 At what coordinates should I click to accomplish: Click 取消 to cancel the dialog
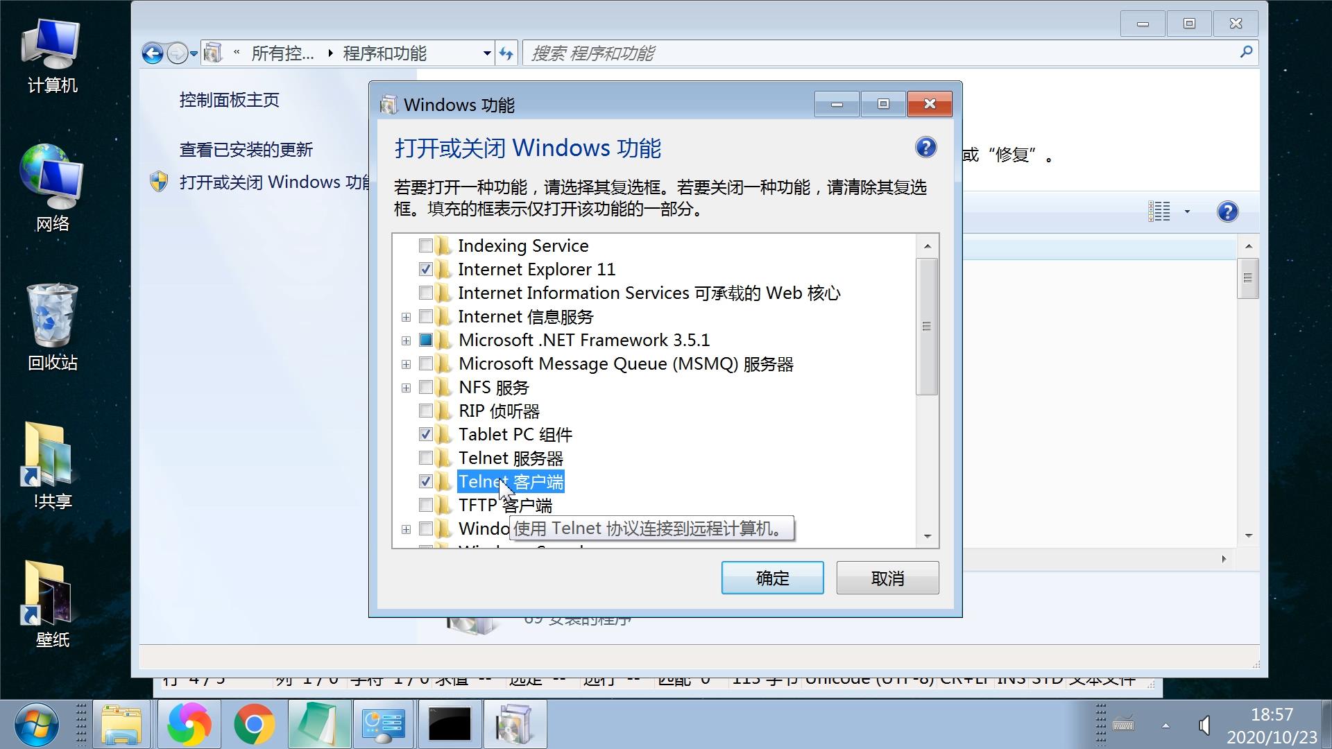pos(887,578)
